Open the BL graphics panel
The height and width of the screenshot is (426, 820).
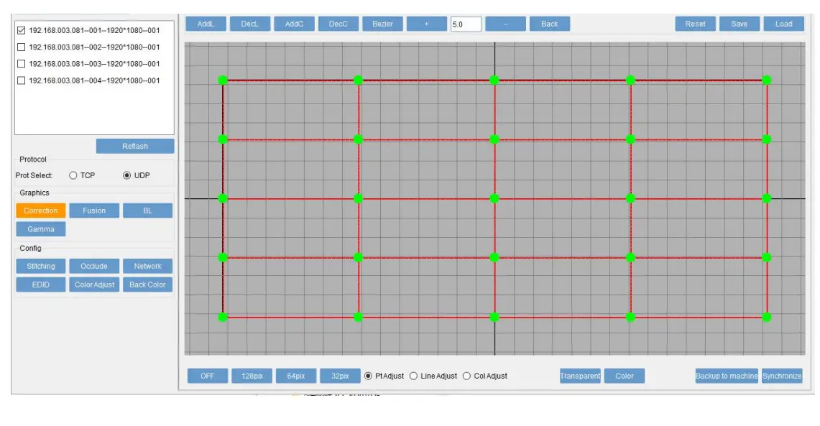tap(147, 210)
